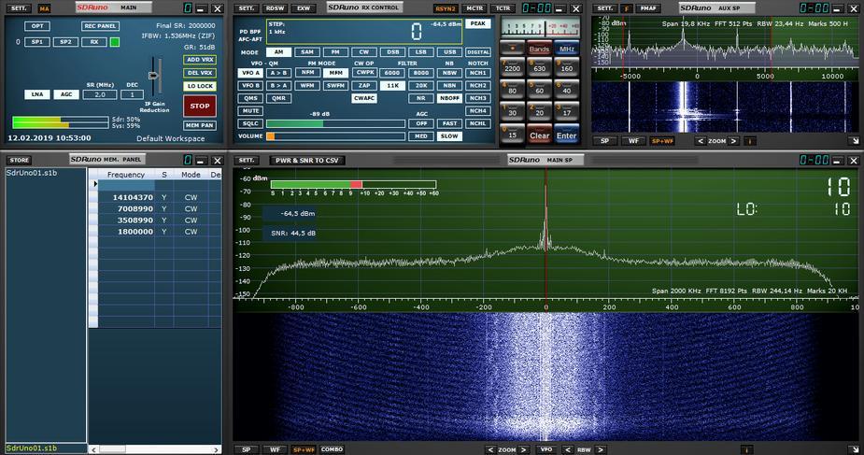The image size is (864, 455).
Task: Switch Aux SP to WF view
Action: pos(633,141)
